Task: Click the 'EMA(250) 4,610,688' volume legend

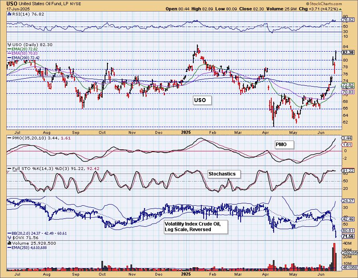Action: (29, 247)
